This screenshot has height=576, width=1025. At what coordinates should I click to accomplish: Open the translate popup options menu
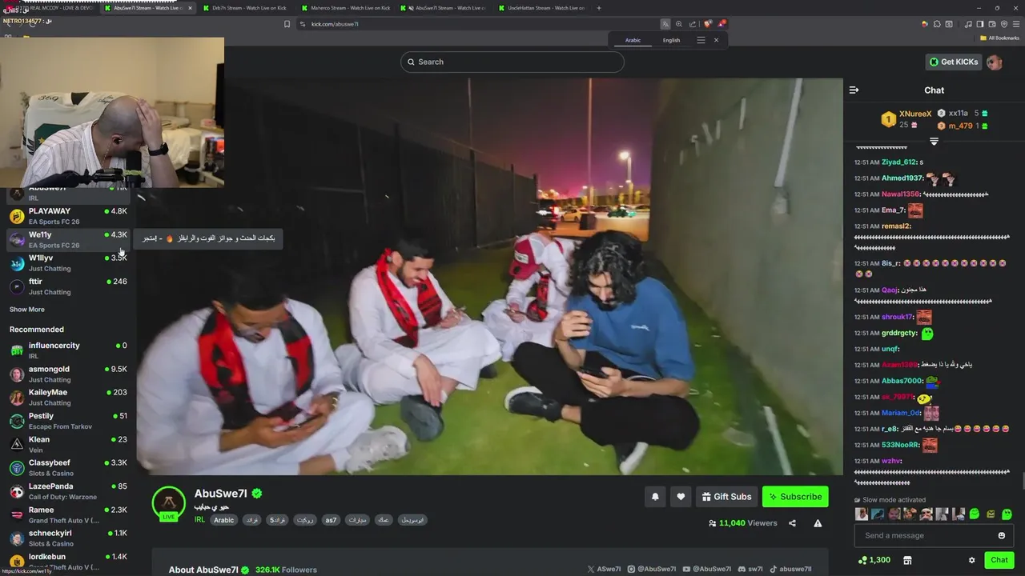click(701, 40)
